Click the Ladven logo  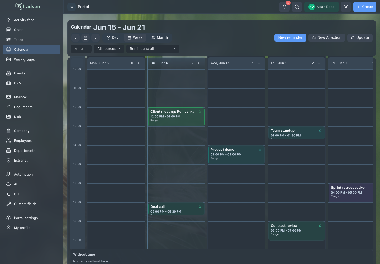pyautogui.click(x=28, y=7)
